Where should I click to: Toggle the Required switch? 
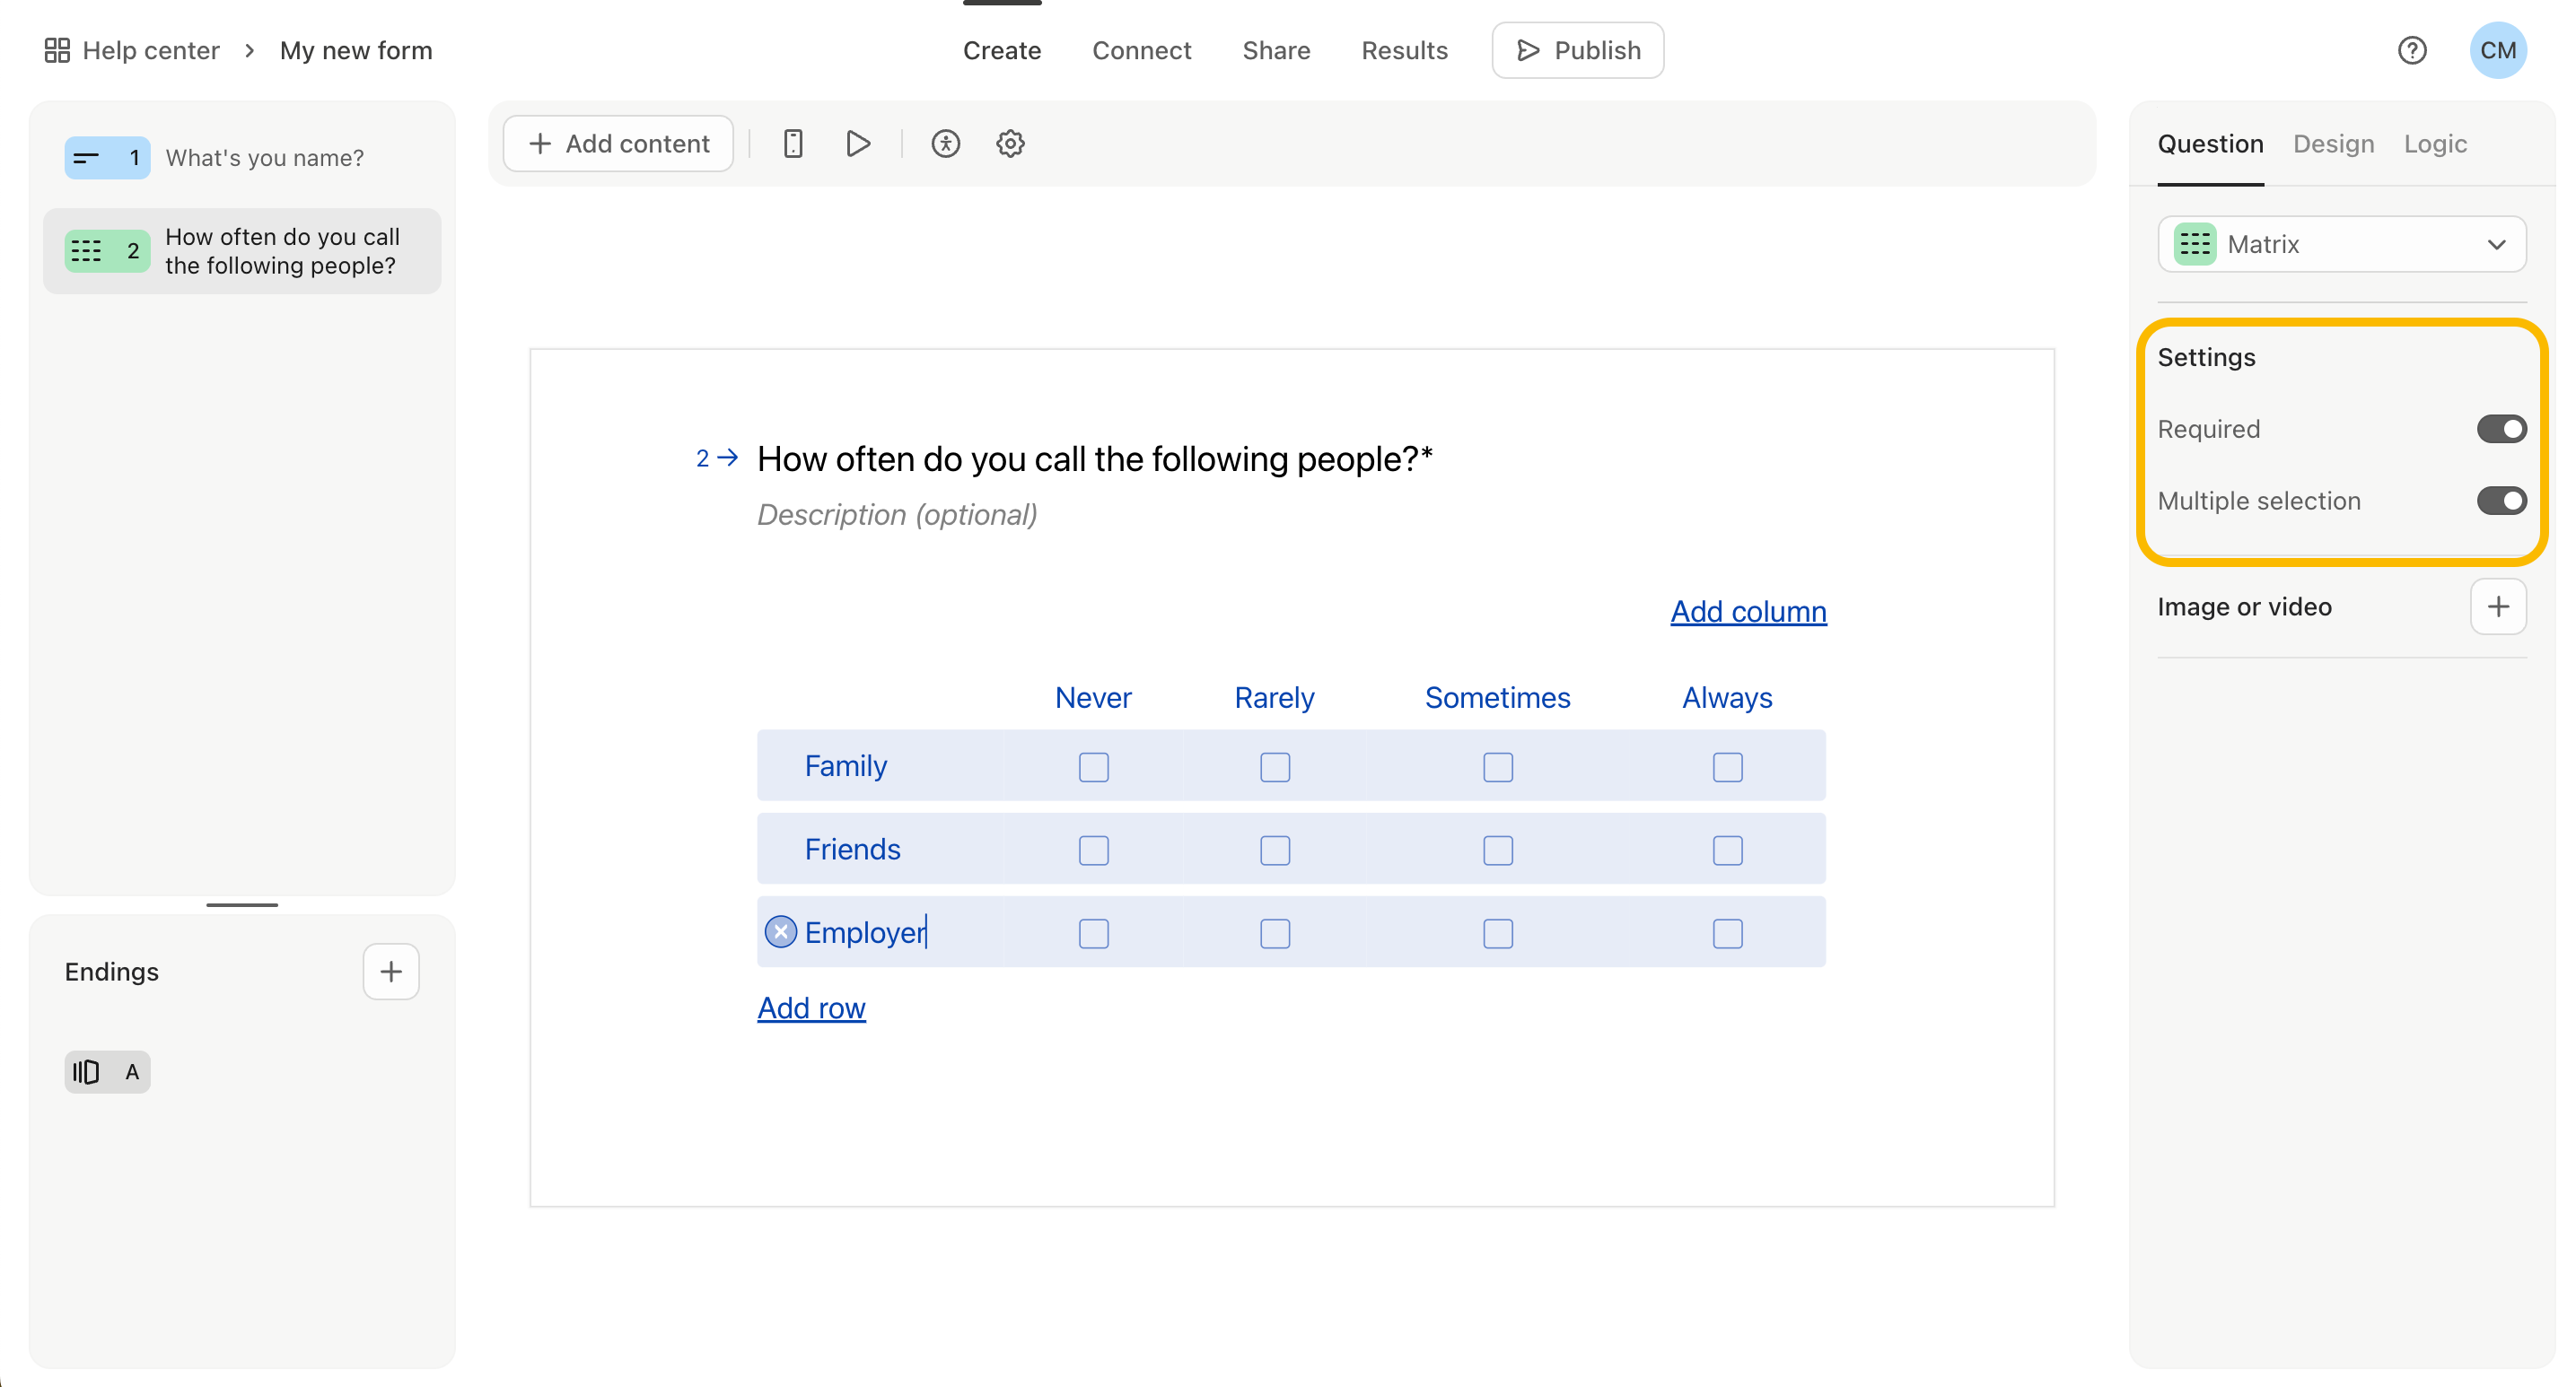pos(2501,429)
